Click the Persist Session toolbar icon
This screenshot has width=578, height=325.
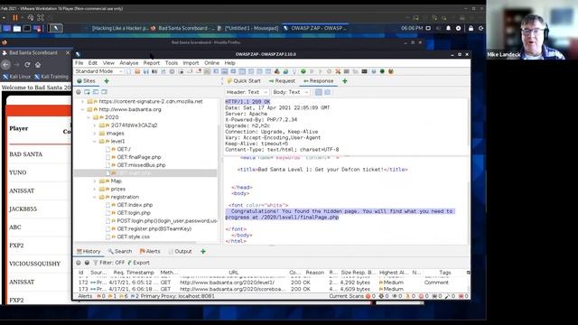[146, 71]
